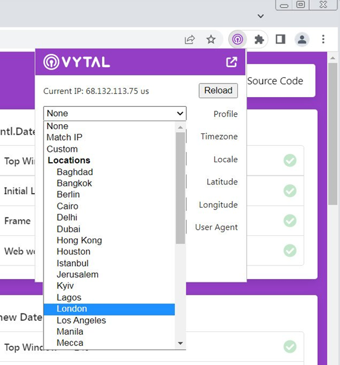
Task: Click the dropdown list scrollbar thumb
Action: pos(180,188)
